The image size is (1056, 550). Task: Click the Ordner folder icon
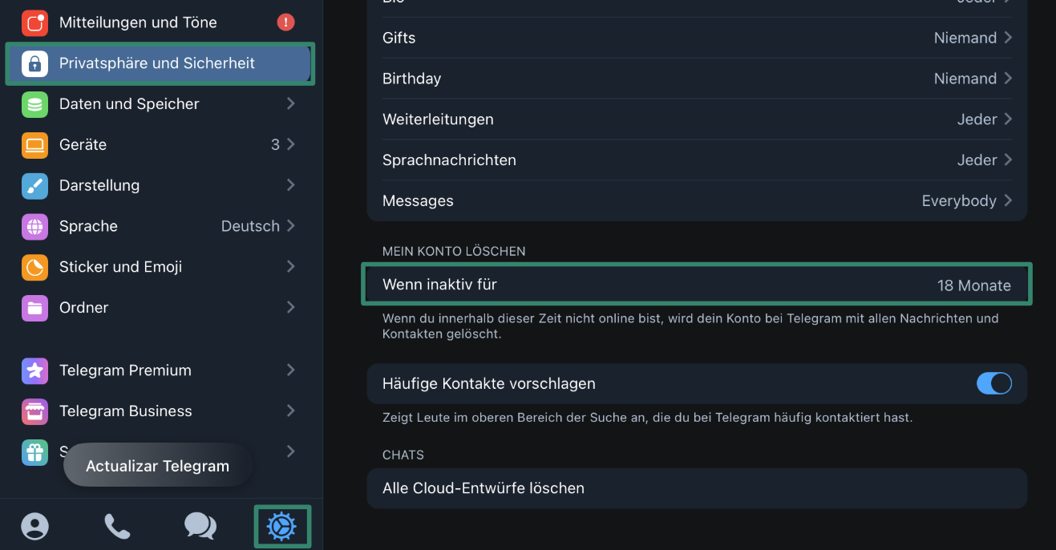click(x=34, y=308)
